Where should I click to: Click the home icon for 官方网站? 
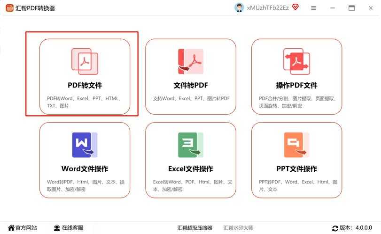pyautogui.click(x=11, y=228)
